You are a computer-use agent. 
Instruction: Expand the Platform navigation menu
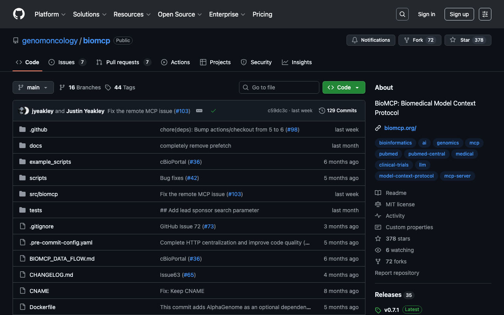tap(50, 14)
